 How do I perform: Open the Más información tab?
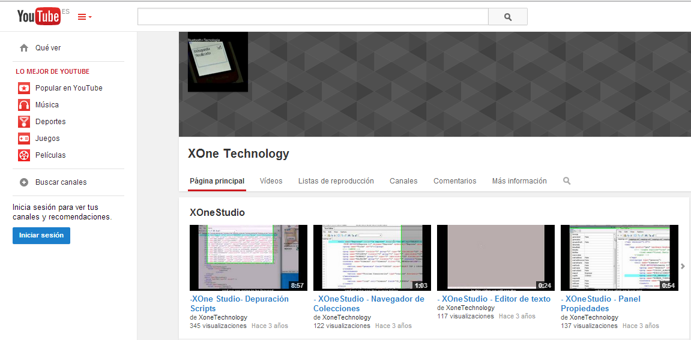pyautogui.click(x=519, y=181)
